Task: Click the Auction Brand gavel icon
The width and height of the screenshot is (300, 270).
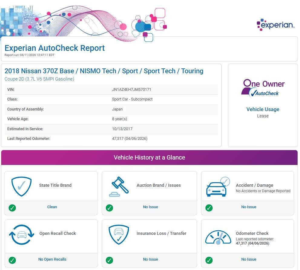Action: pyautogui.click(x=119, y=186)
